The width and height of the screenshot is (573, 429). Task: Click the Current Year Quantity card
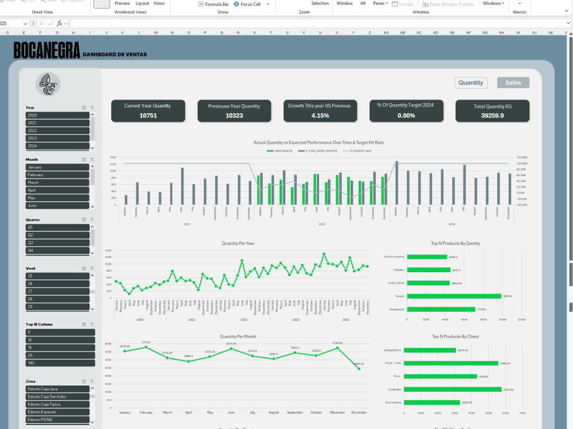click(x=148, y=111)
